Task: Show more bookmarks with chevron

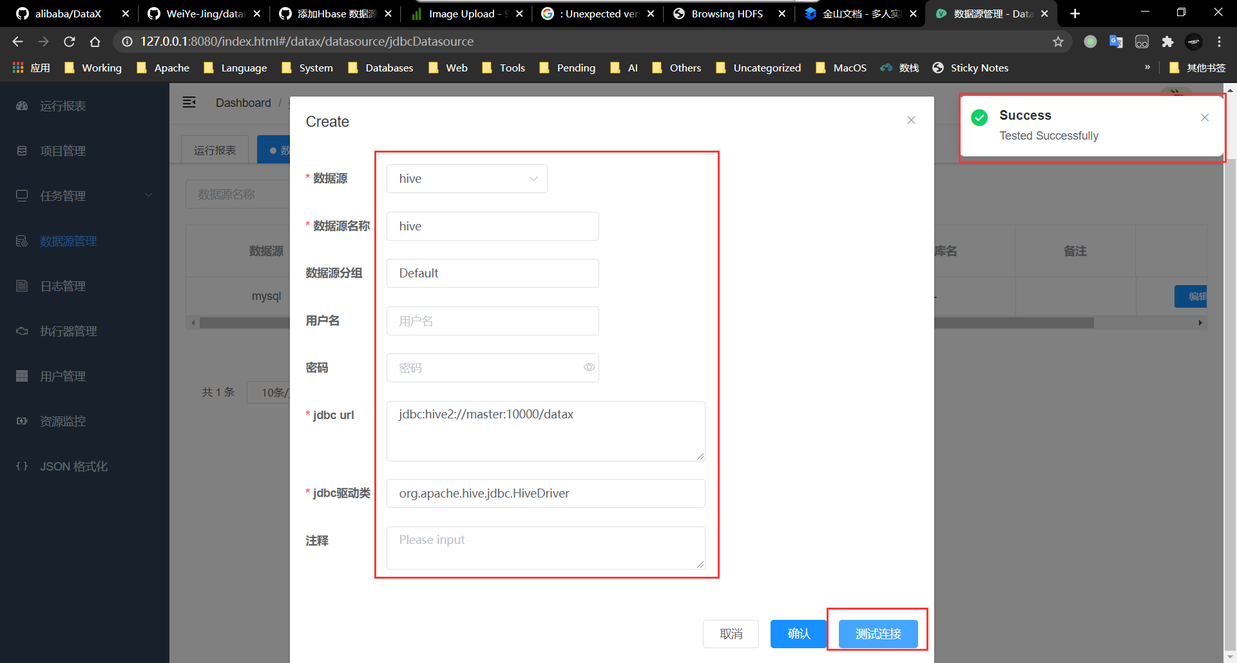Action: point(1147,67)
